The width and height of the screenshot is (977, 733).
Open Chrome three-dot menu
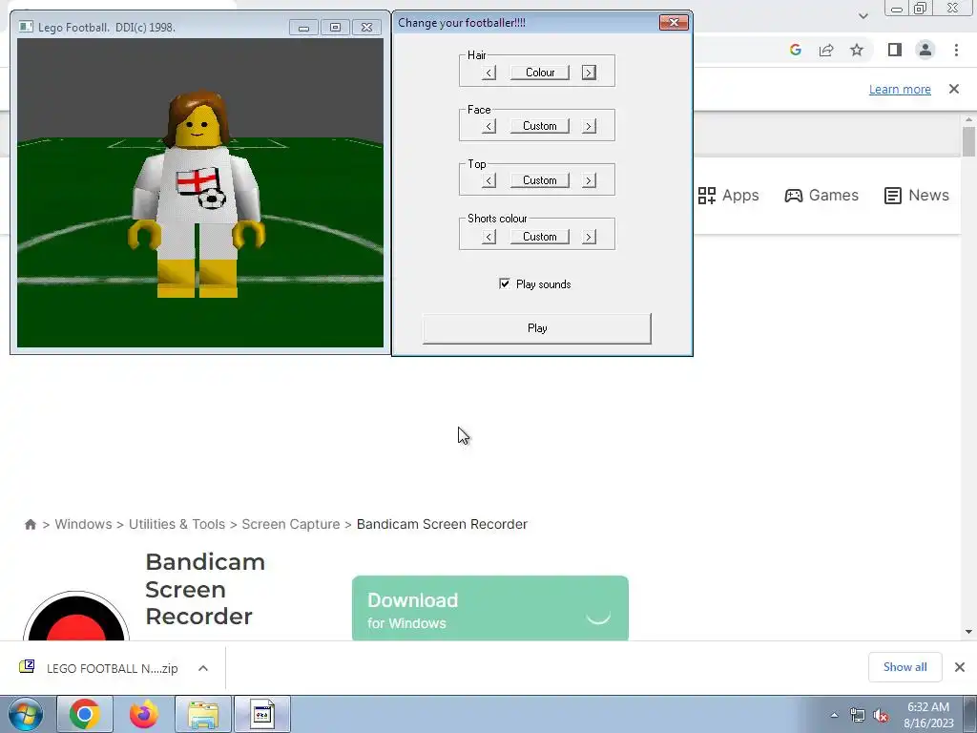pos(956,50)
